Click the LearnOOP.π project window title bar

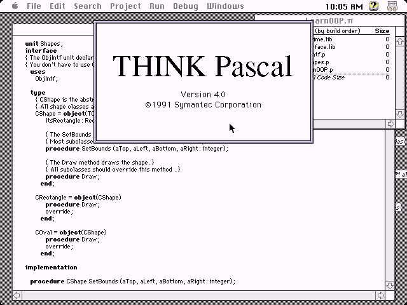click(x=329, y=20)
